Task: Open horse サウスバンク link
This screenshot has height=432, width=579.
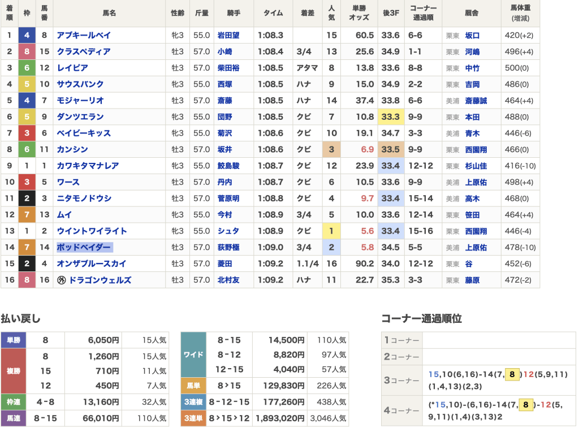Action: [x=80, y=84]
